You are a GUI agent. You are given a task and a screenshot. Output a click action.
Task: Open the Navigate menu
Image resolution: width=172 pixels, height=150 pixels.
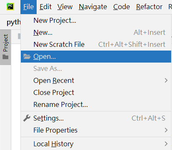pyautogui.click(x=93, y=7)
